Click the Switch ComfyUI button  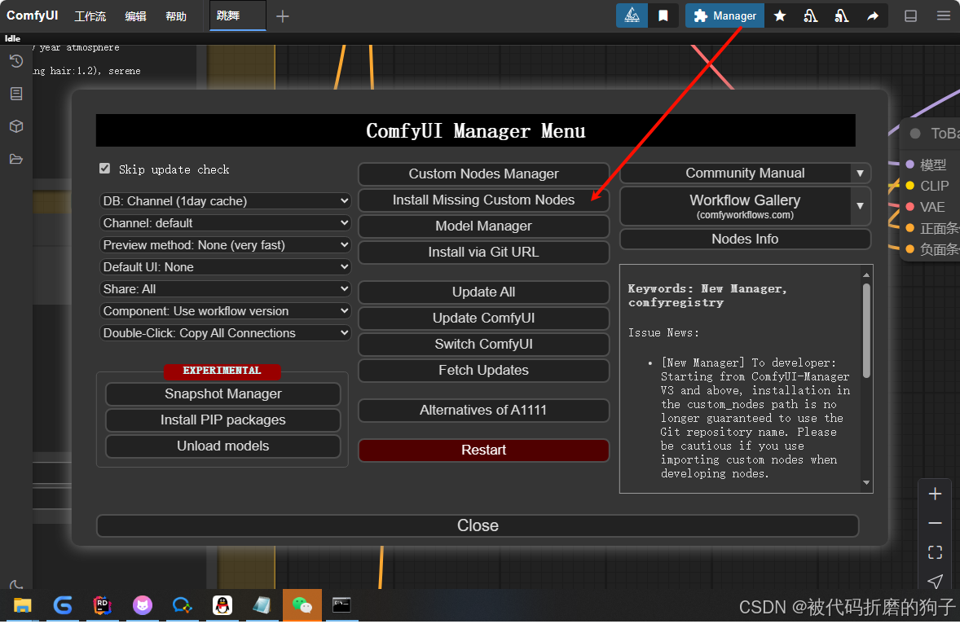(484, 344)
